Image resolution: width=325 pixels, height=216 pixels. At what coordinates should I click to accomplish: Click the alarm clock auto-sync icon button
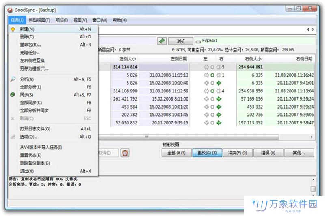pyautogui.click(x=125, y=153)
